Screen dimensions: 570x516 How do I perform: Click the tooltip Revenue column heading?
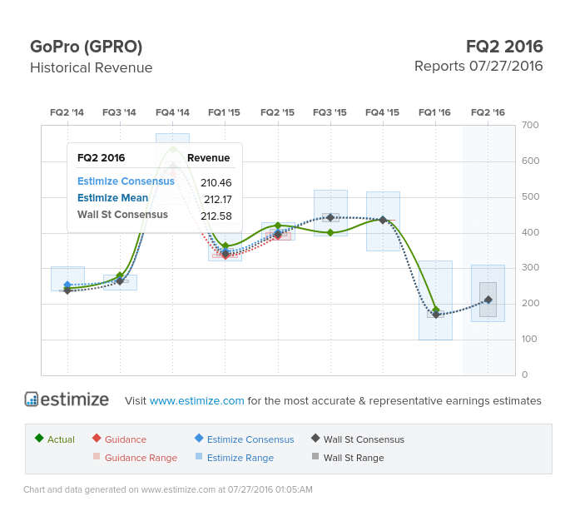pos(208,158)
